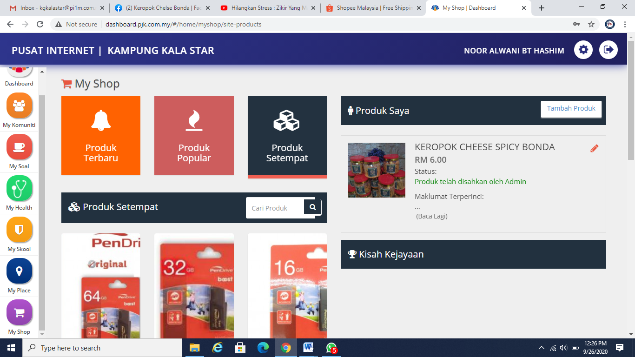
Task: Select the Produk Popular tile
Action: [194, 135]
